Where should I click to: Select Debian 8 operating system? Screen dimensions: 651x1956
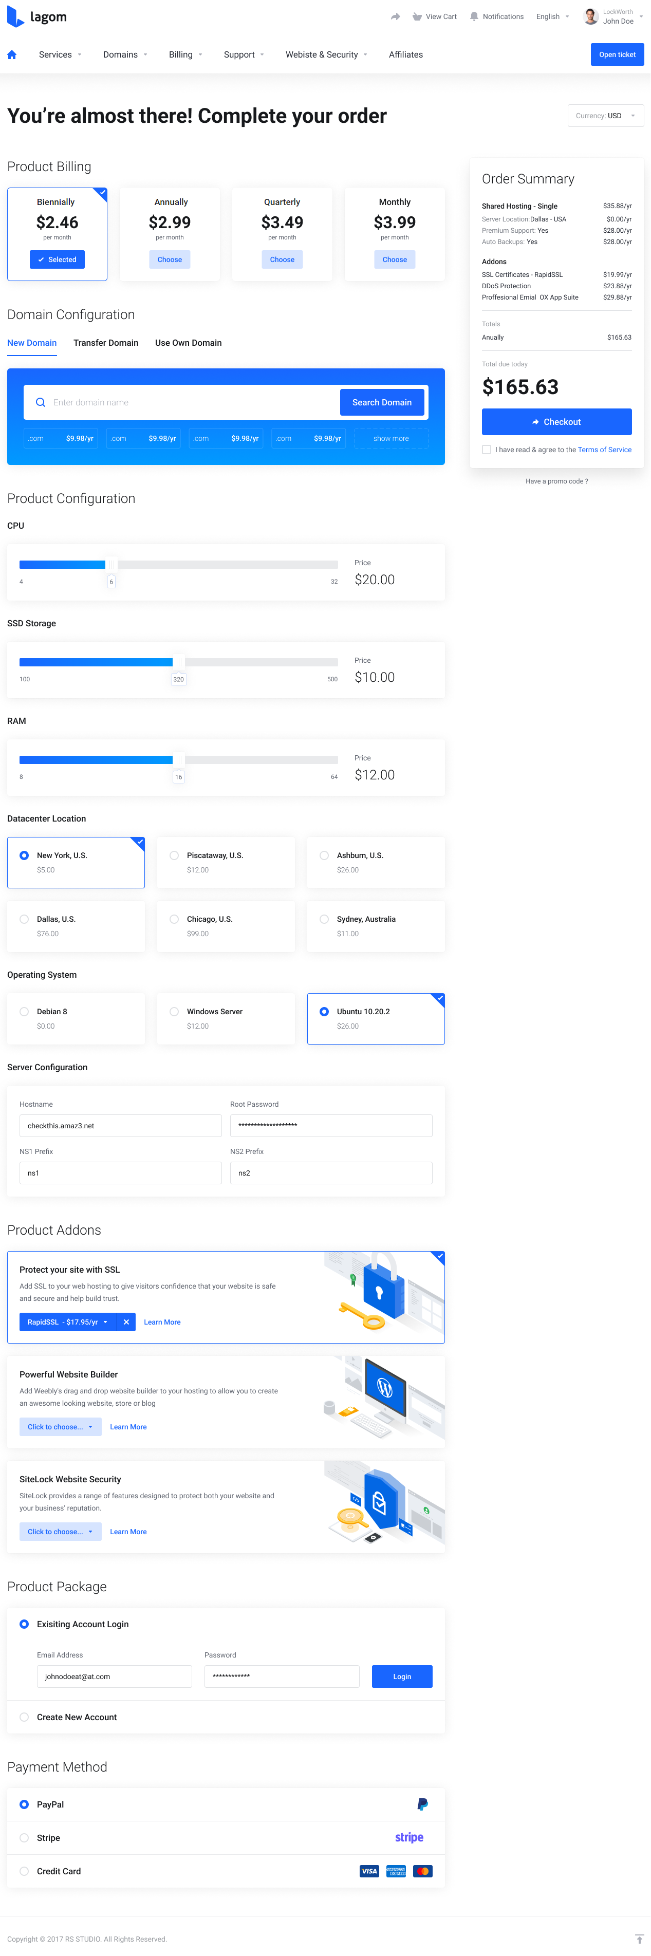pyautogui.click(x=76, y=1019)
